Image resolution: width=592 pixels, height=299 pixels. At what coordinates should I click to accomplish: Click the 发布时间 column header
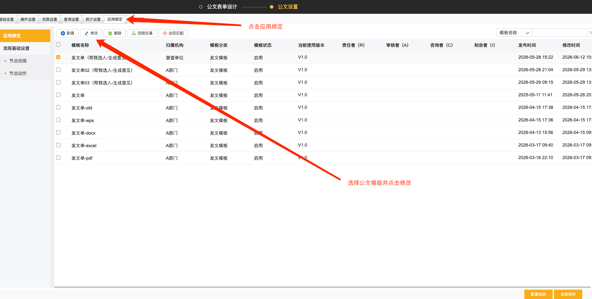pyautogui.click(x=527, y=45)
